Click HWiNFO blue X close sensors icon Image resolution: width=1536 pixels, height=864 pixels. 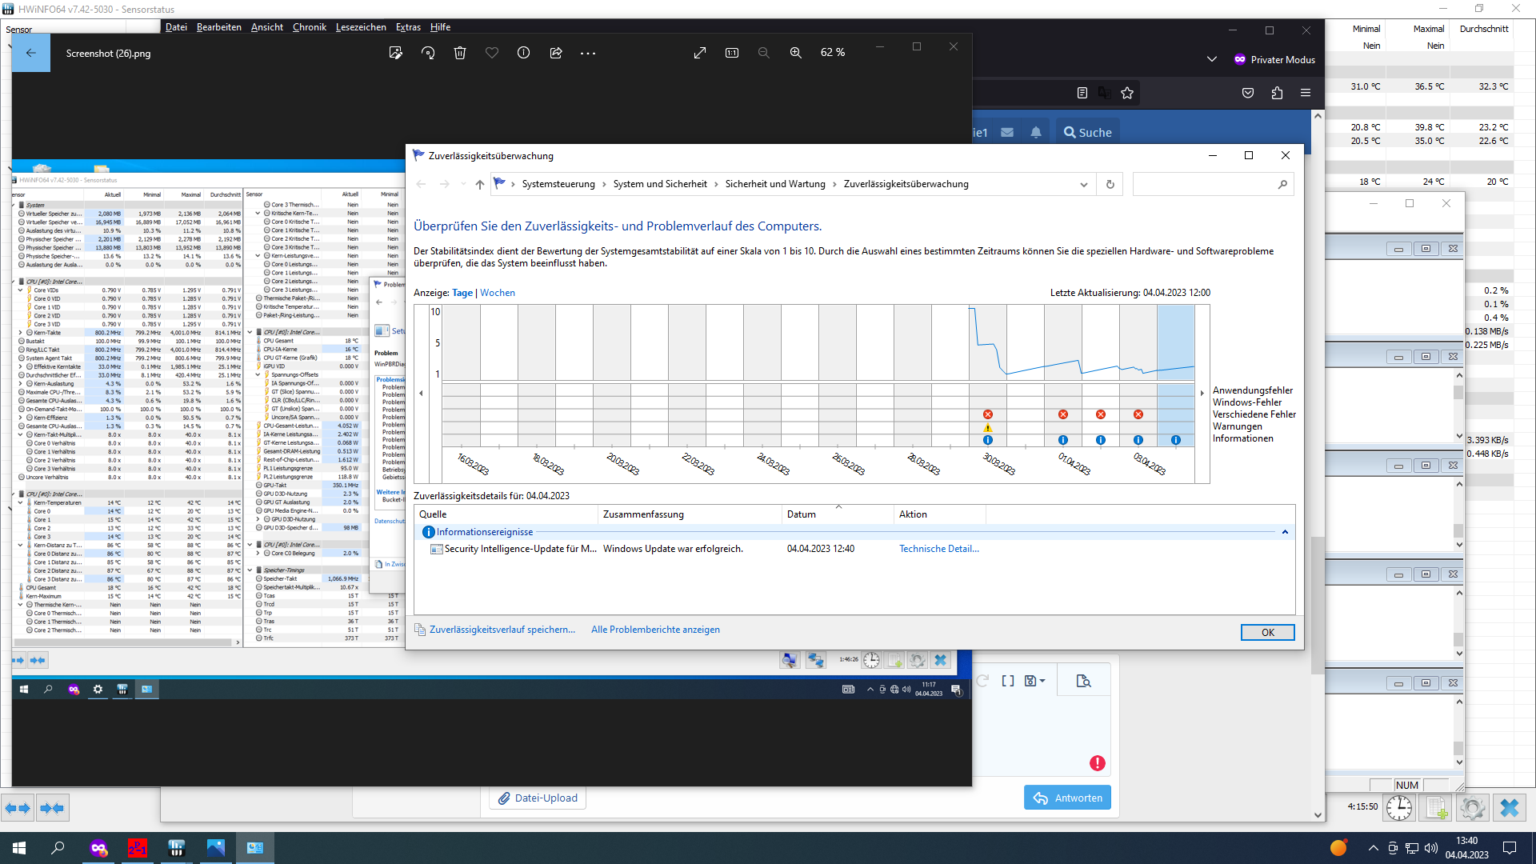click(x=1510, y=808)
